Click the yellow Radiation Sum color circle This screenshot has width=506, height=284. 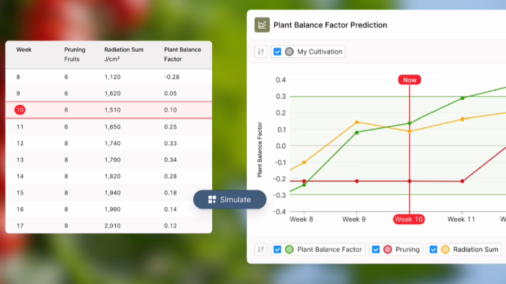(446, 249)
